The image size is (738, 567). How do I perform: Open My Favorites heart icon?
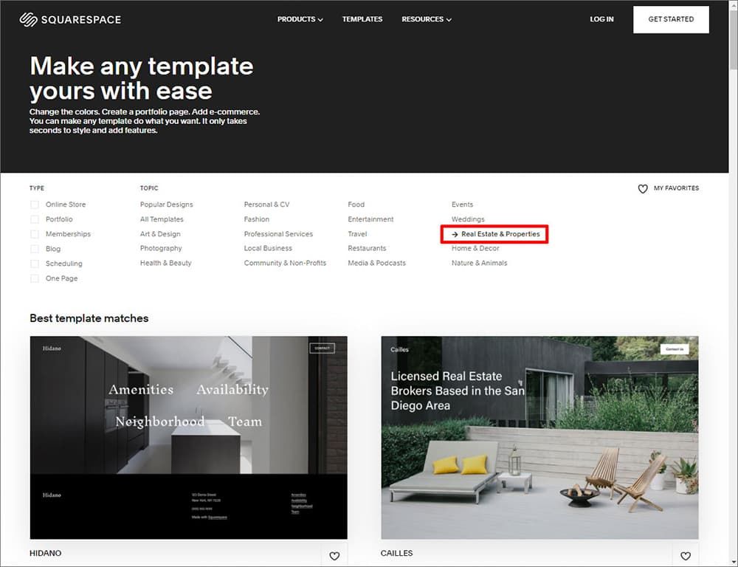click(643, 188)
